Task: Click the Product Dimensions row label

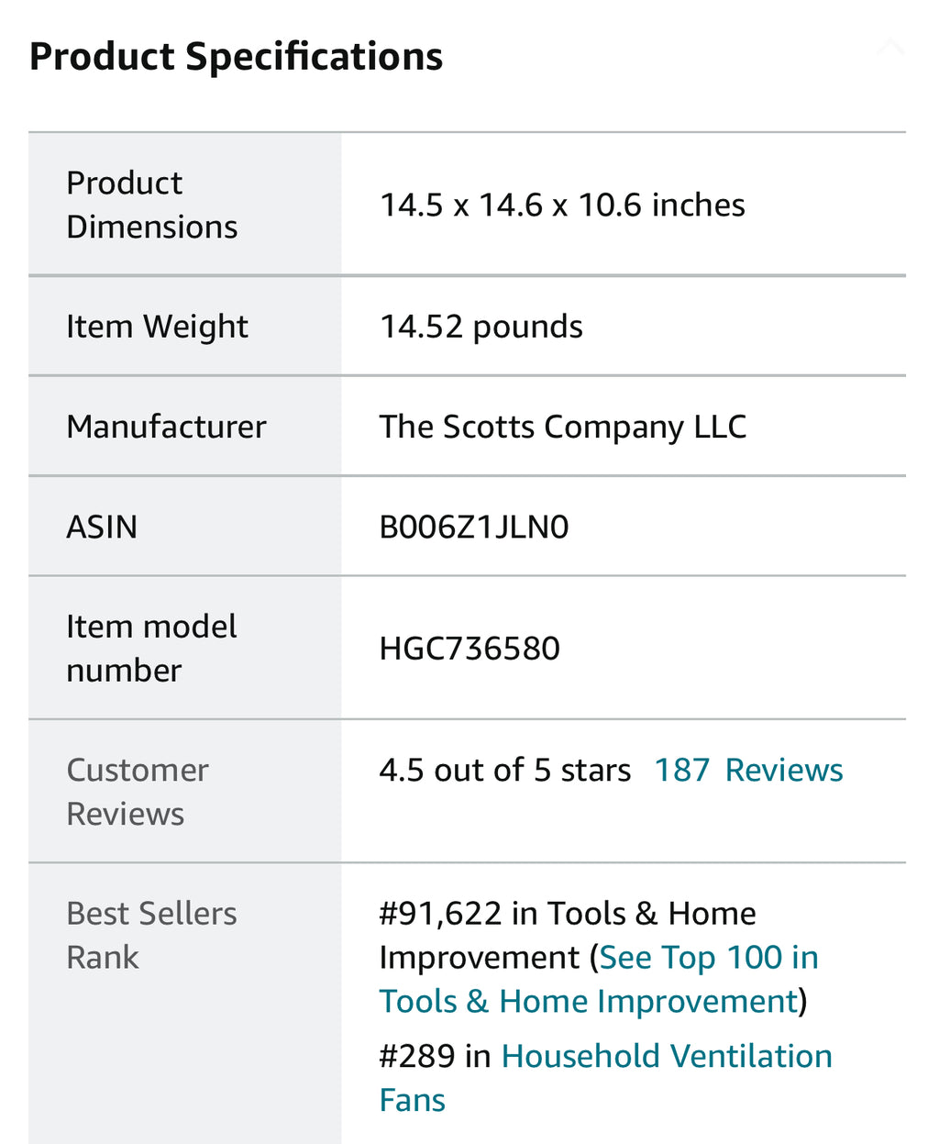Action: (151, 205)
